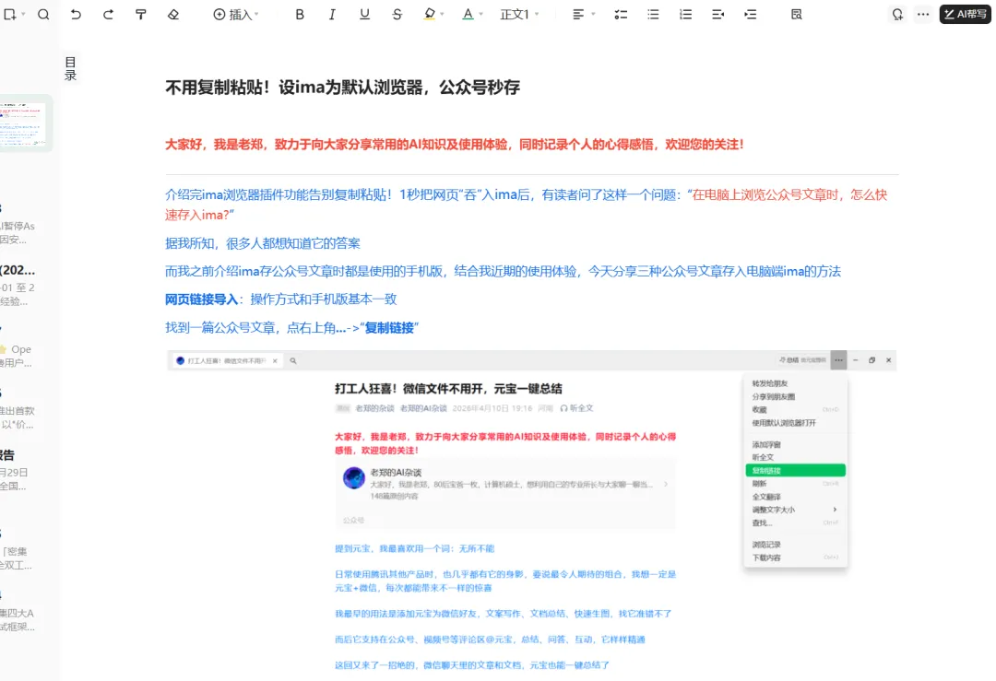Select the note thumbnail in the sidebar

pos(24,123)
